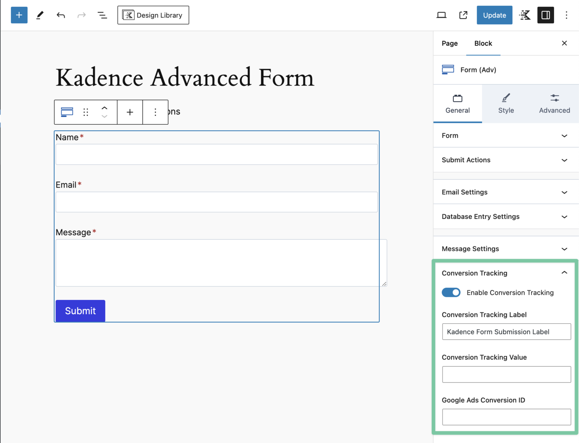The height and width of the screenshot is (443, 579).
Task: Expand the Database Entry Settings panel
Action: click(x=506, y=217)
